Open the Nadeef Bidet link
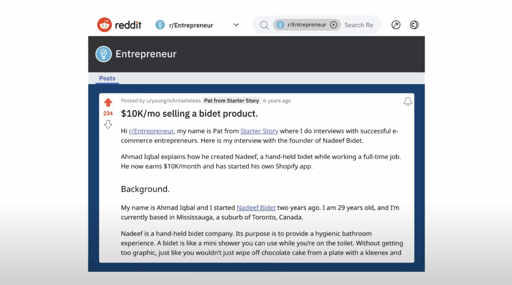The height and width of the screenshot is (285, 512). tap(256, 207)
